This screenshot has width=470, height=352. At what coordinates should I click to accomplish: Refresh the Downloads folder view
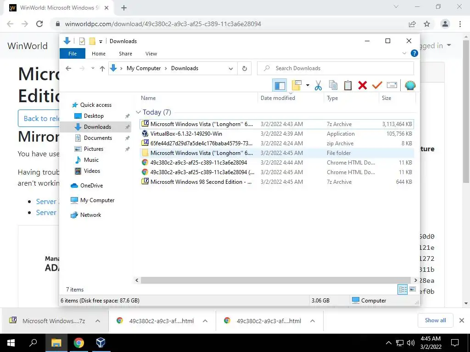pyautogui.click(x=245, y=68)
